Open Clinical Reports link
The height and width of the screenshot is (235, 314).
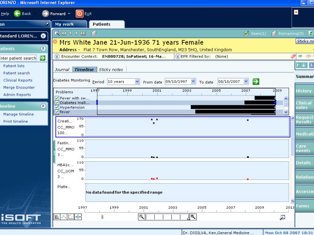[18, 80]
